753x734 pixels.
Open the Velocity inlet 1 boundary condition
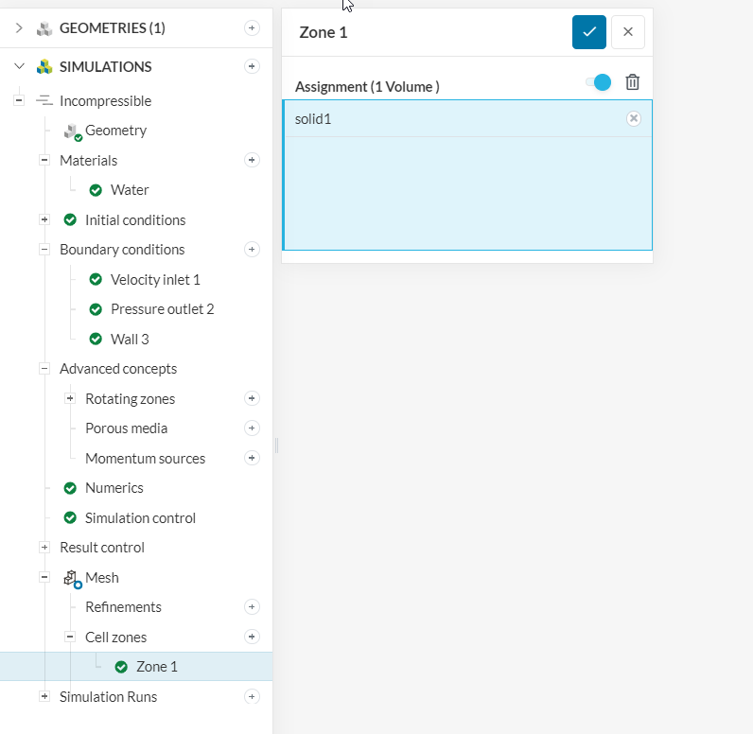[155, 280]
